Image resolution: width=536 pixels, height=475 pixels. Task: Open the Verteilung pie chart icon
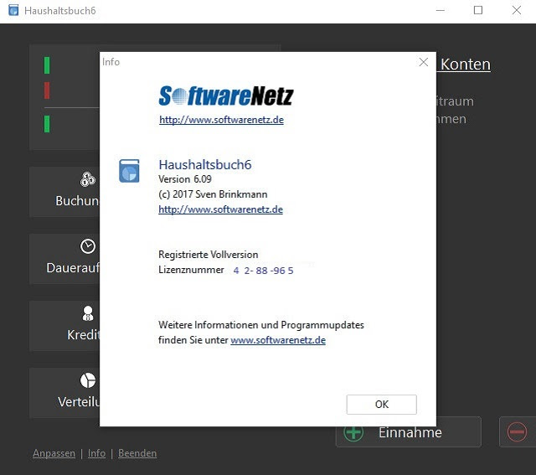pyautogui.click(x=88, y=380)
